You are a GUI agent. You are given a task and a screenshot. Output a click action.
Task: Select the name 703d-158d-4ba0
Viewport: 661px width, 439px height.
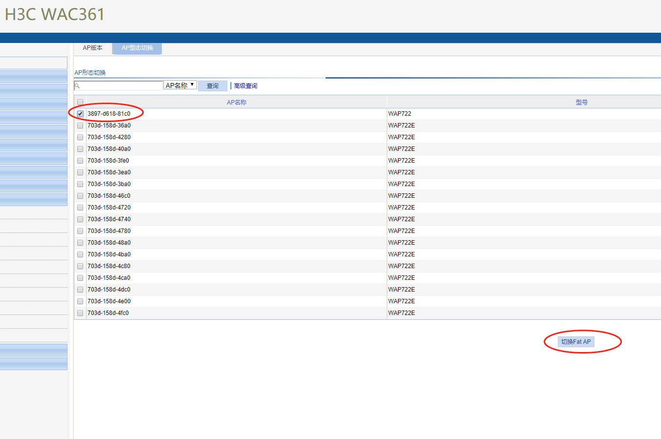pos(109,254)
